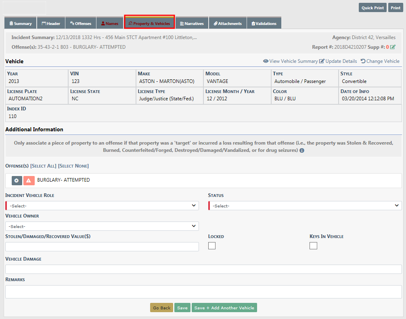
Task: Click the Quick Print button
Action: pos(372,8)
